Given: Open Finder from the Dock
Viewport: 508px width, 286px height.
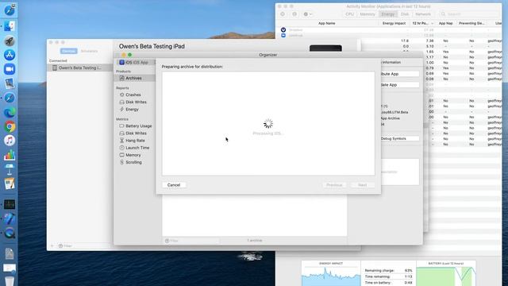Looking at the screenshot, I should pyautogui.click(x=10, y=26).
